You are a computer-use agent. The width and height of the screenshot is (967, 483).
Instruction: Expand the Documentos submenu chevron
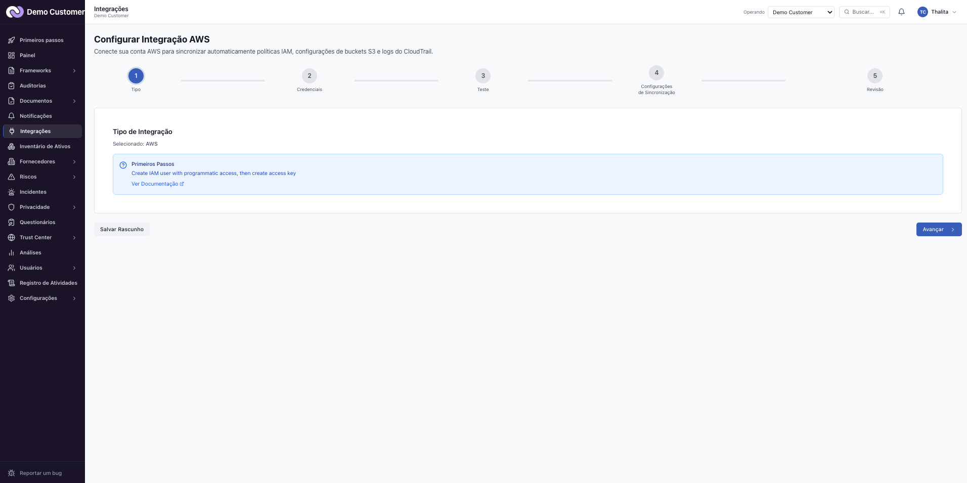pos(74,101)
